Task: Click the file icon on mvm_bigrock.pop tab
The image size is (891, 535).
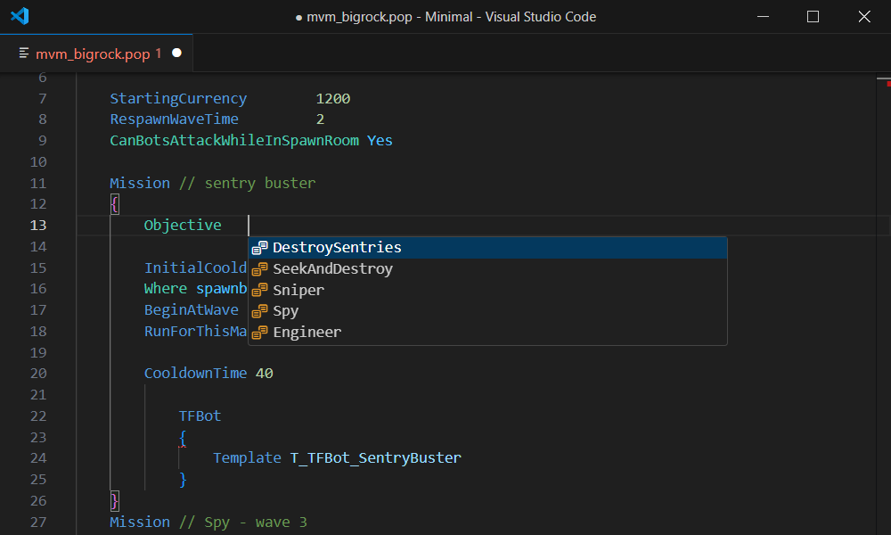Action: (x=24, y=53)
